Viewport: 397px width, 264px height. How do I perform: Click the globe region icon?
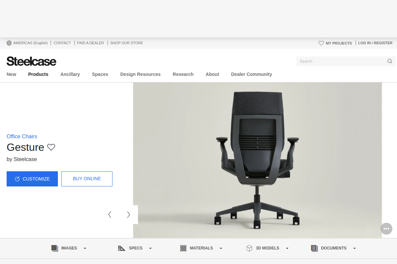click(9, 43)
